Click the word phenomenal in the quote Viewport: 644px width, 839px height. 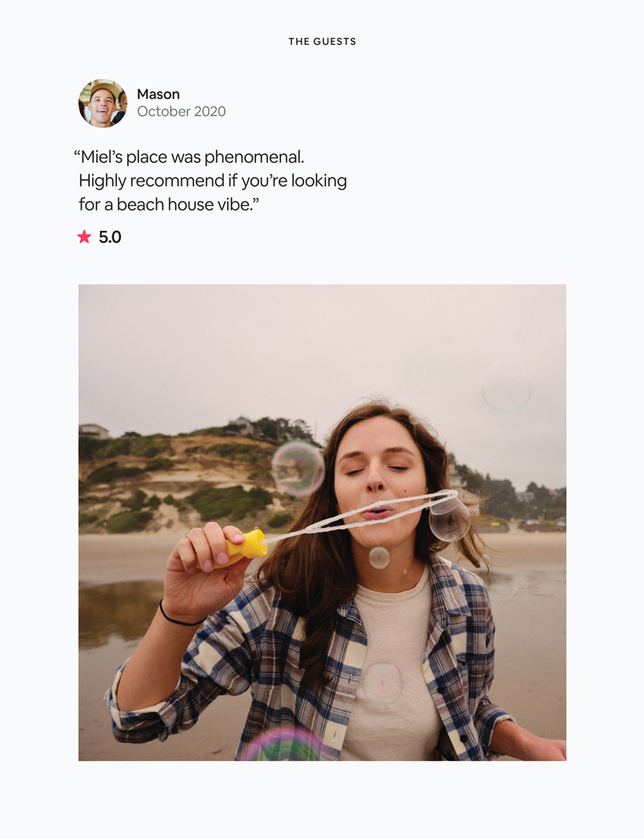coord(254,157)
